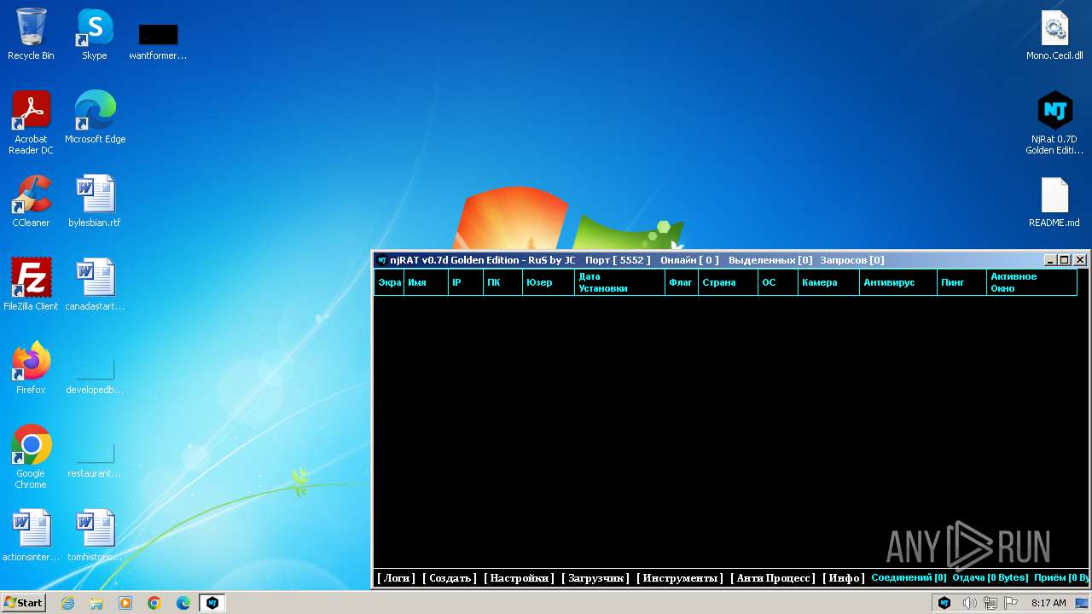This screenshot has width=1092, height=614.
Task: Select the actionsinter document icon
Action: (31, 536)
